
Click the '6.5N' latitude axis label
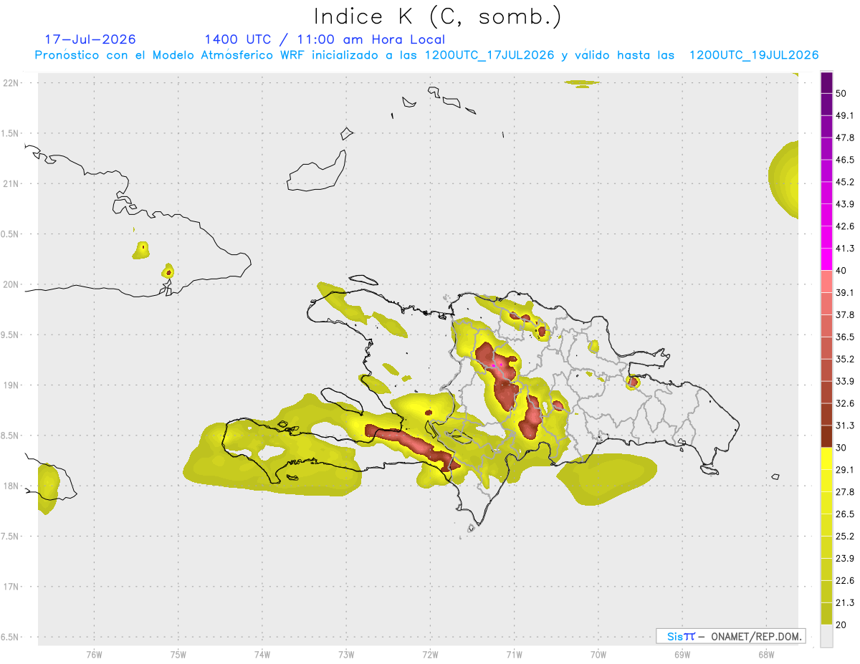(11, 637)
